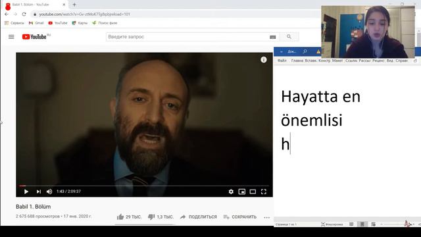This screenshot has width=421, height=237.
Task: Open Конструктор ribbon tab in Word
Action: click(x=324, y=61)
